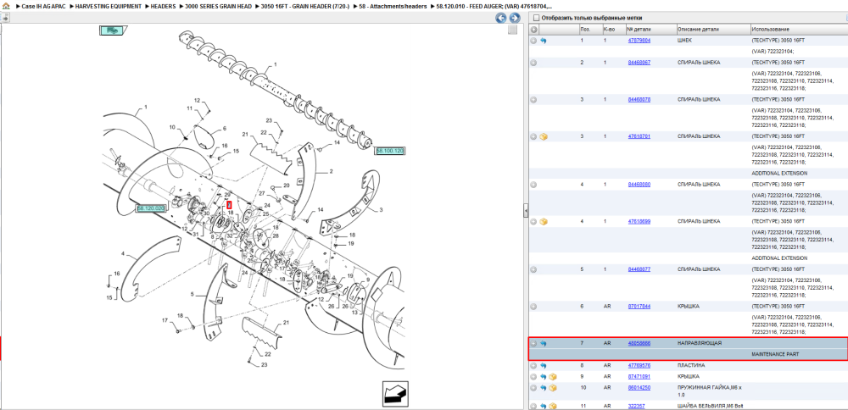Click the package icon in row 11
The width and height of the screenshot is (848, 410).
click(x=552, y=406)
